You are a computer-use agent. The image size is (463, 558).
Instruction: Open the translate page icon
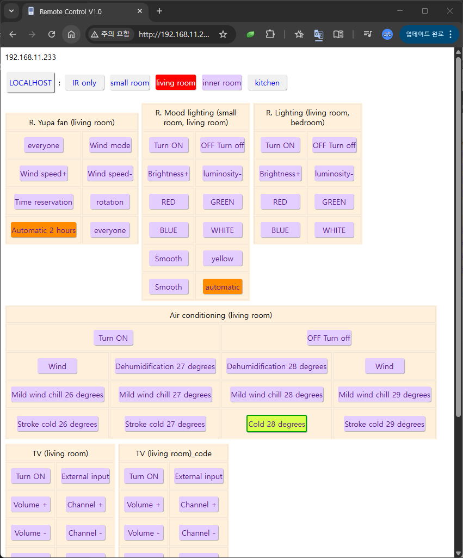(319, 34)
